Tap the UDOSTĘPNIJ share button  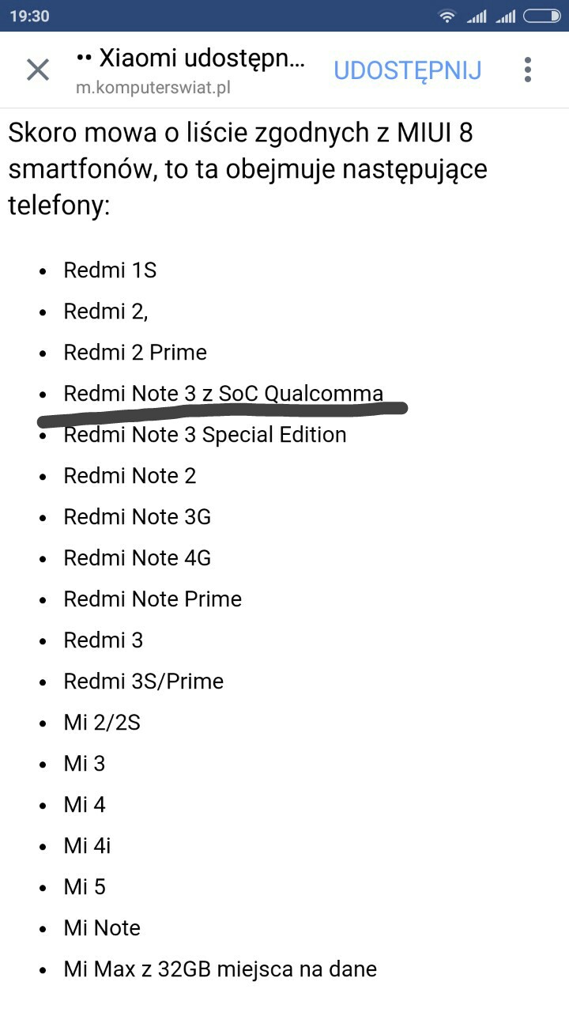(407, 70)
